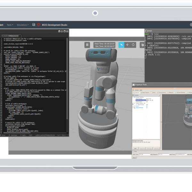Screen dimensions: 192x192
Task: Select the Interact tool in RViz
Action: pos(137,93)
